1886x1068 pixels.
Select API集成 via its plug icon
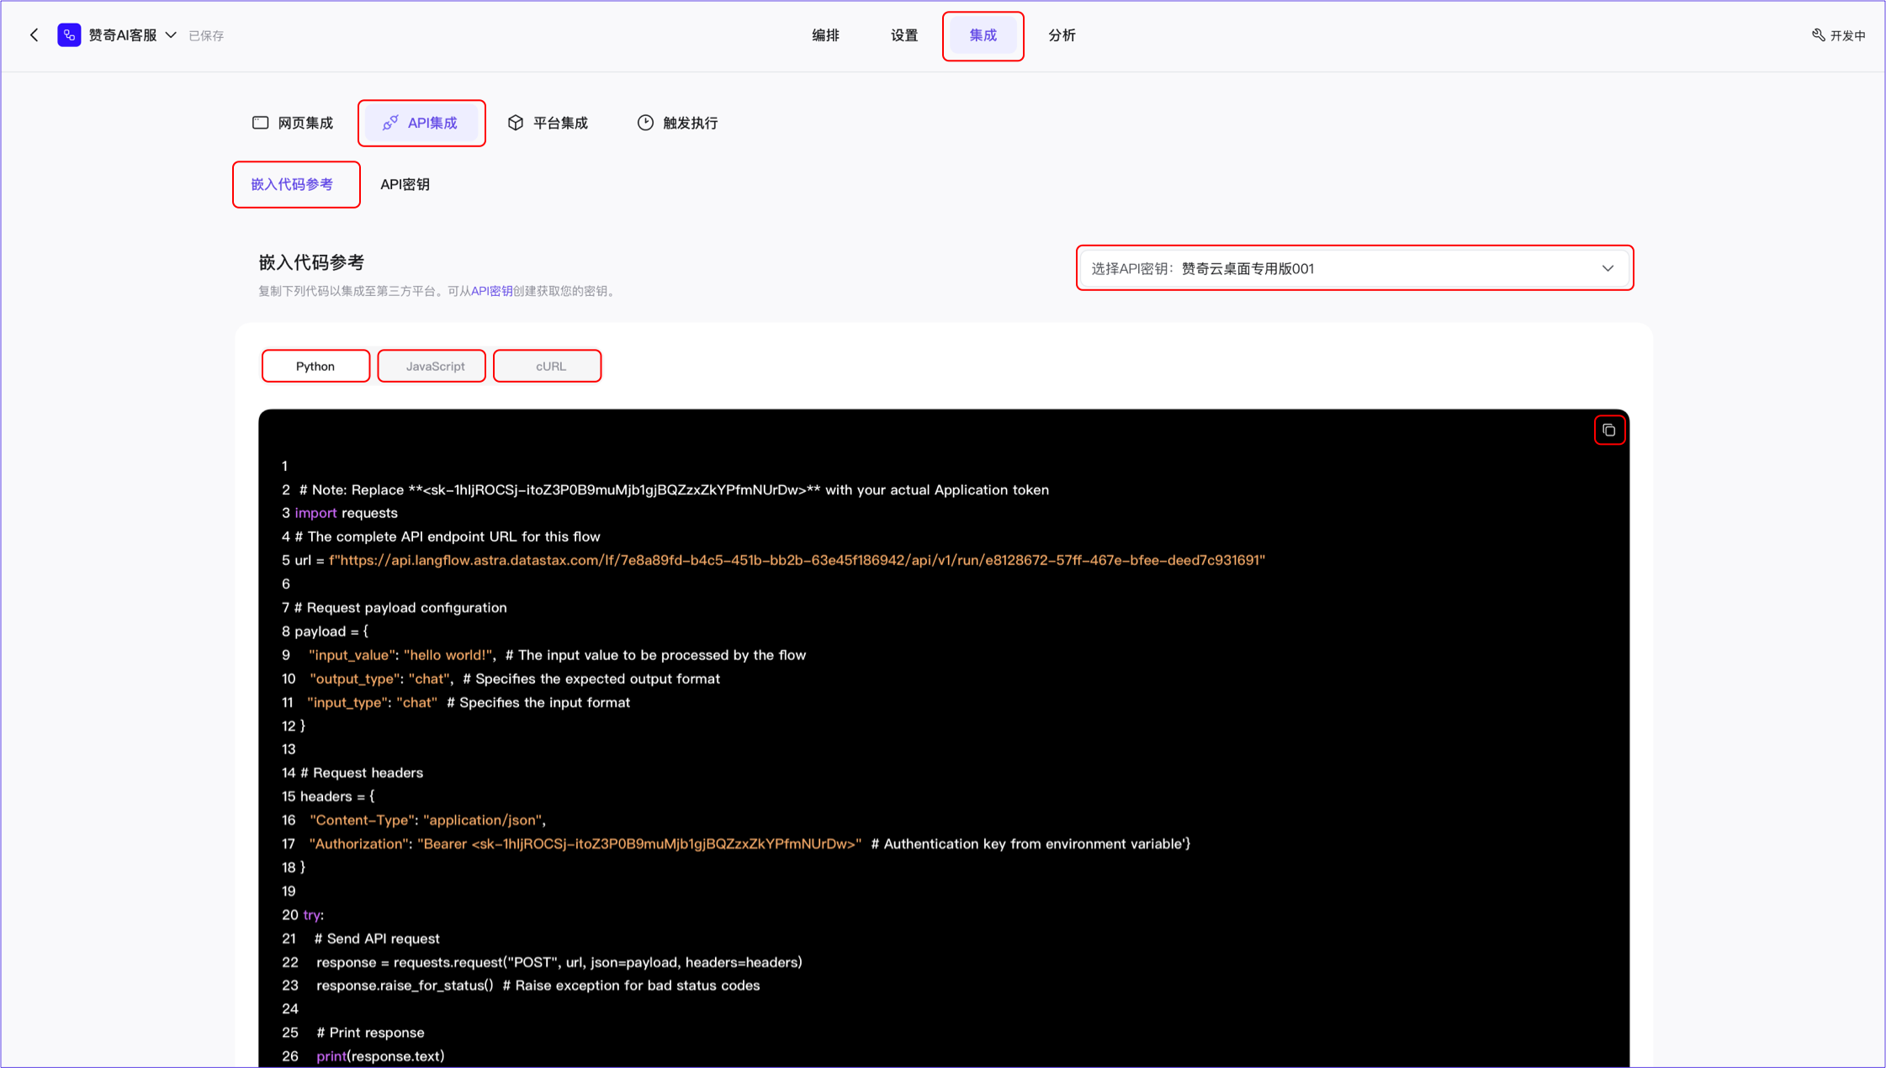pos(390,123)
